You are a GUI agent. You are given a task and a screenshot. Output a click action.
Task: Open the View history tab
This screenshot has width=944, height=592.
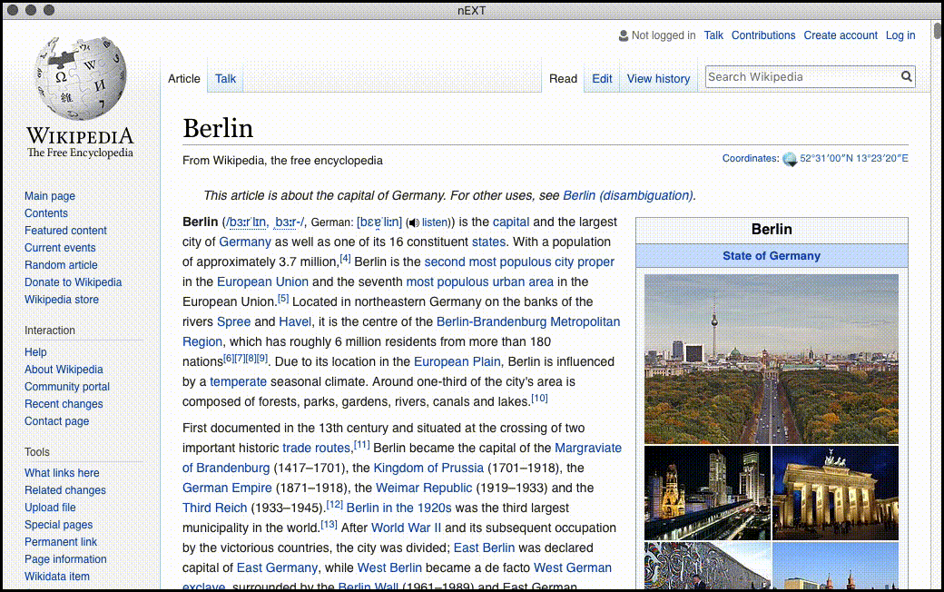[x=658, y=79]
